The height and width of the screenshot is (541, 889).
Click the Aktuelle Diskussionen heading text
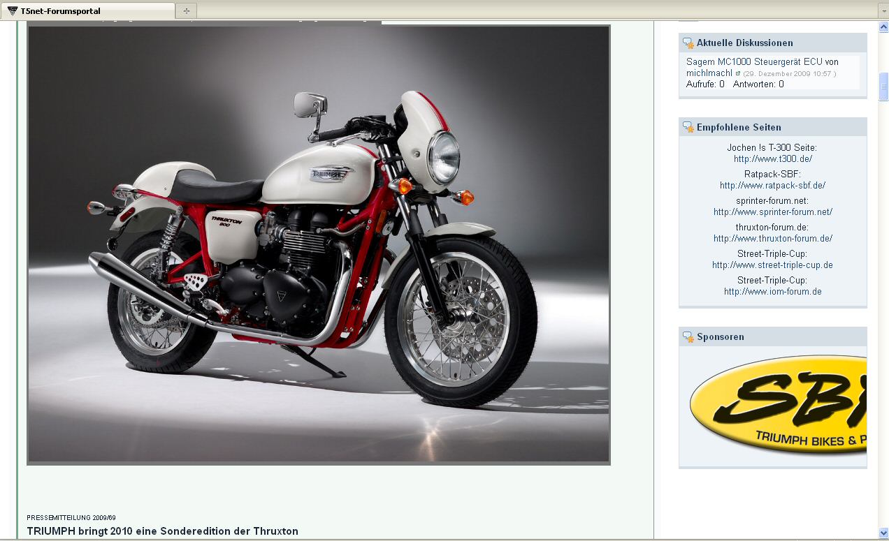tap(744, 43)
